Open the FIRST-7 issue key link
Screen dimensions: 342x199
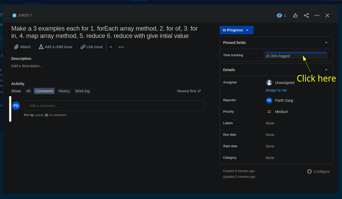[x=25, y=15]
